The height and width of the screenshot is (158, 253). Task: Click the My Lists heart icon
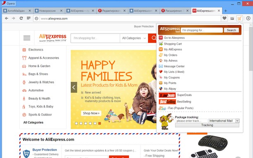(161, 72)
